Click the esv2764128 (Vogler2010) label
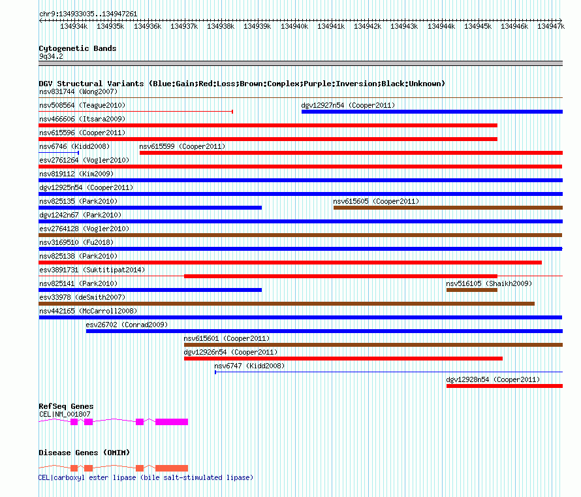 click(84, 229)
